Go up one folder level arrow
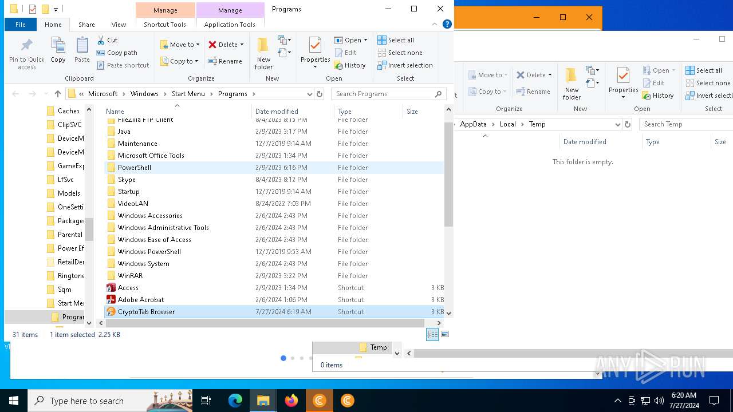Viewport: 733px width, 412px height. click(x=57, y=94)
